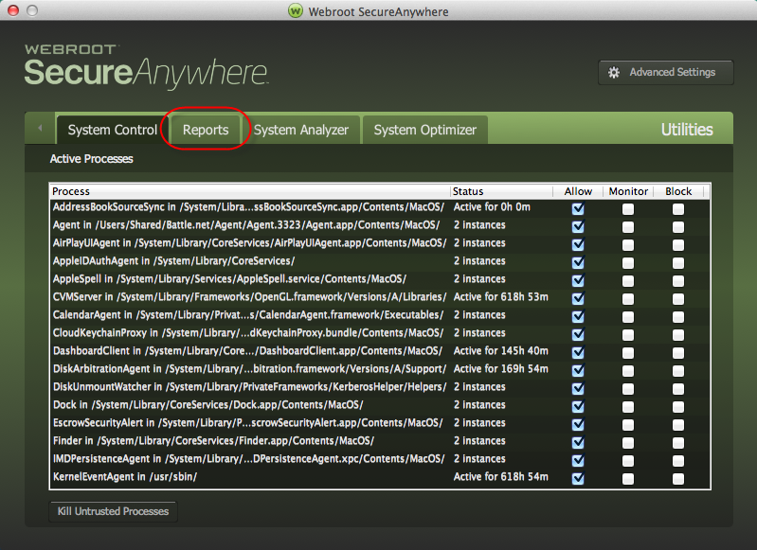
Task: Toggle Allow for DashboardClient
Action: coord(578,353)
